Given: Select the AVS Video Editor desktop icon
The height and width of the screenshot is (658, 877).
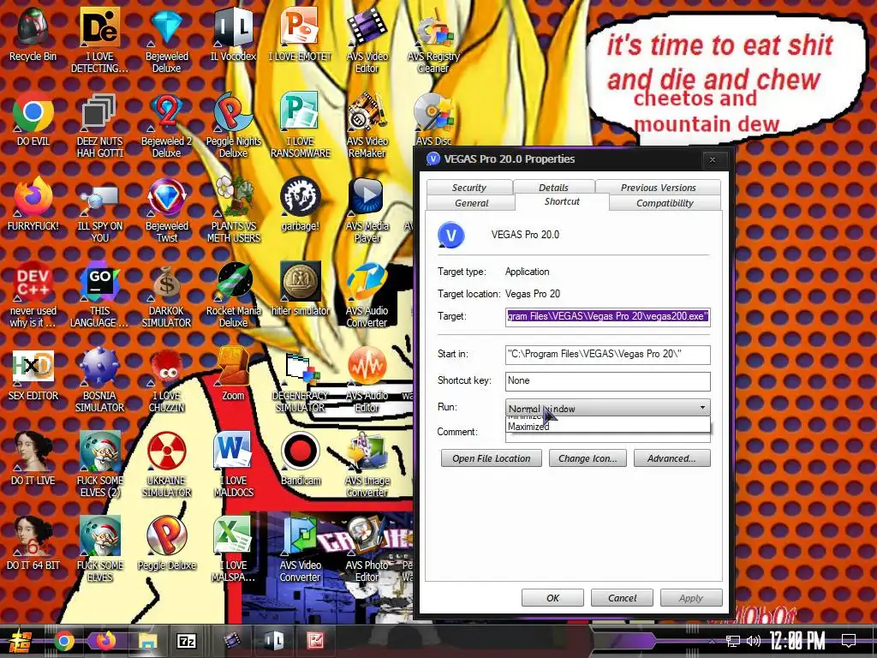Looking at the screenshot, I should [x=367, y=40].
